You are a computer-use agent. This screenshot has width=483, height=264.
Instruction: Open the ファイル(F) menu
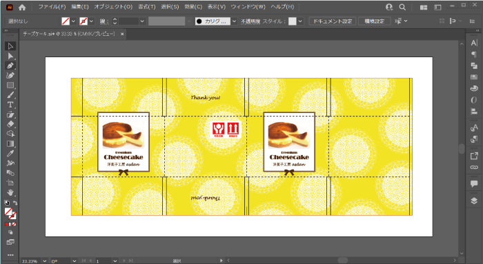[x=52, y=7]
